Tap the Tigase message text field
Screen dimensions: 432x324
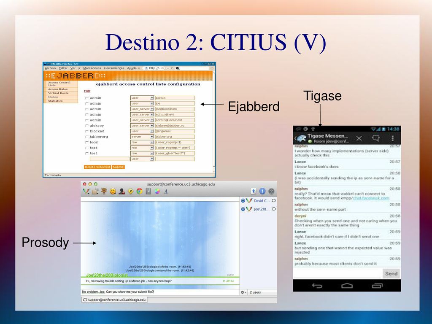[338, 273]
